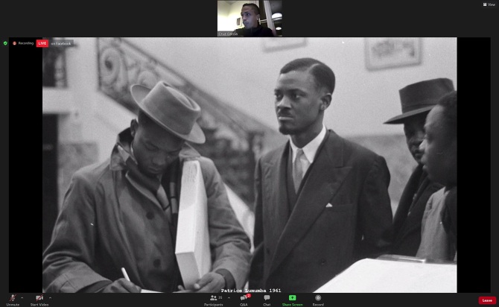Click the red LIVE badge
Viewport: 499px width, 307px height.
[x=42, y=43]
